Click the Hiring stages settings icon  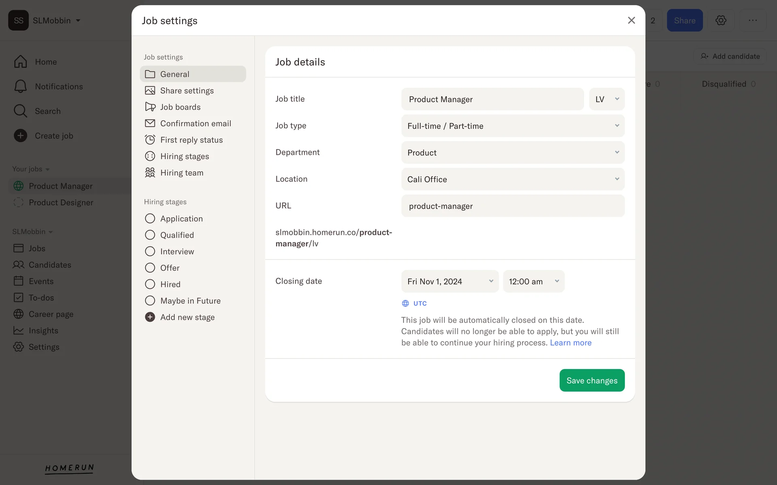[x=150, y=156]
